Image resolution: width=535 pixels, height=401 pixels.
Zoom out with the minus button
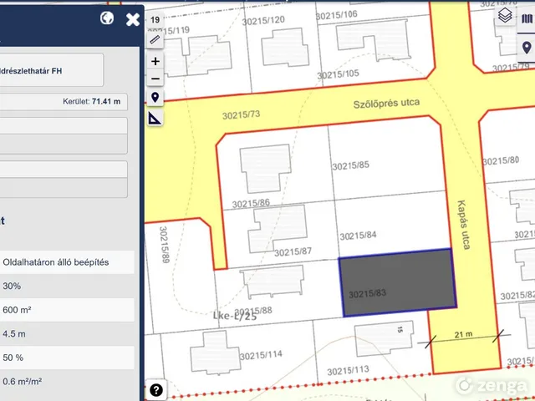(x=155, y=79)
